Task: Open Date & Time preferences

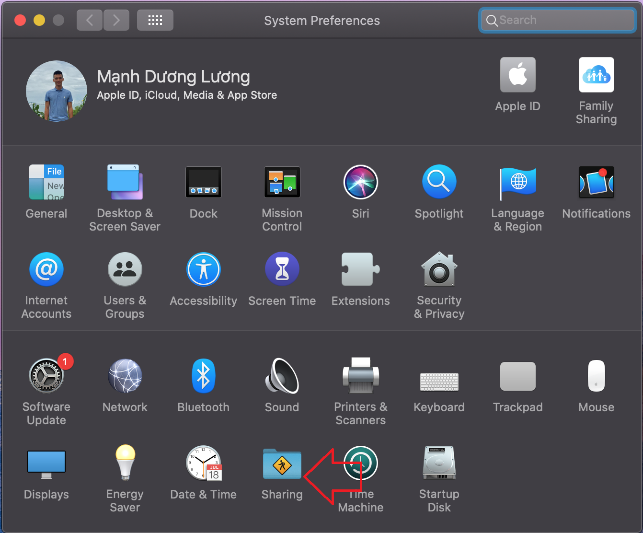Action: click(x=204, y=463)
